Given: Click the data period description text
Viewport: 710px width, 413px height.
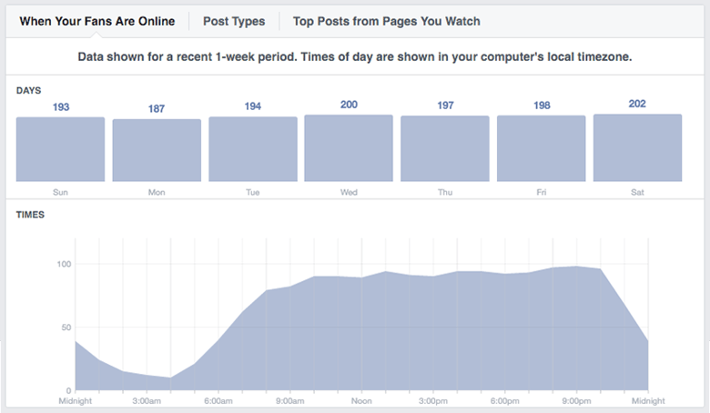Looking at the screenshot, I should (355, 57).
